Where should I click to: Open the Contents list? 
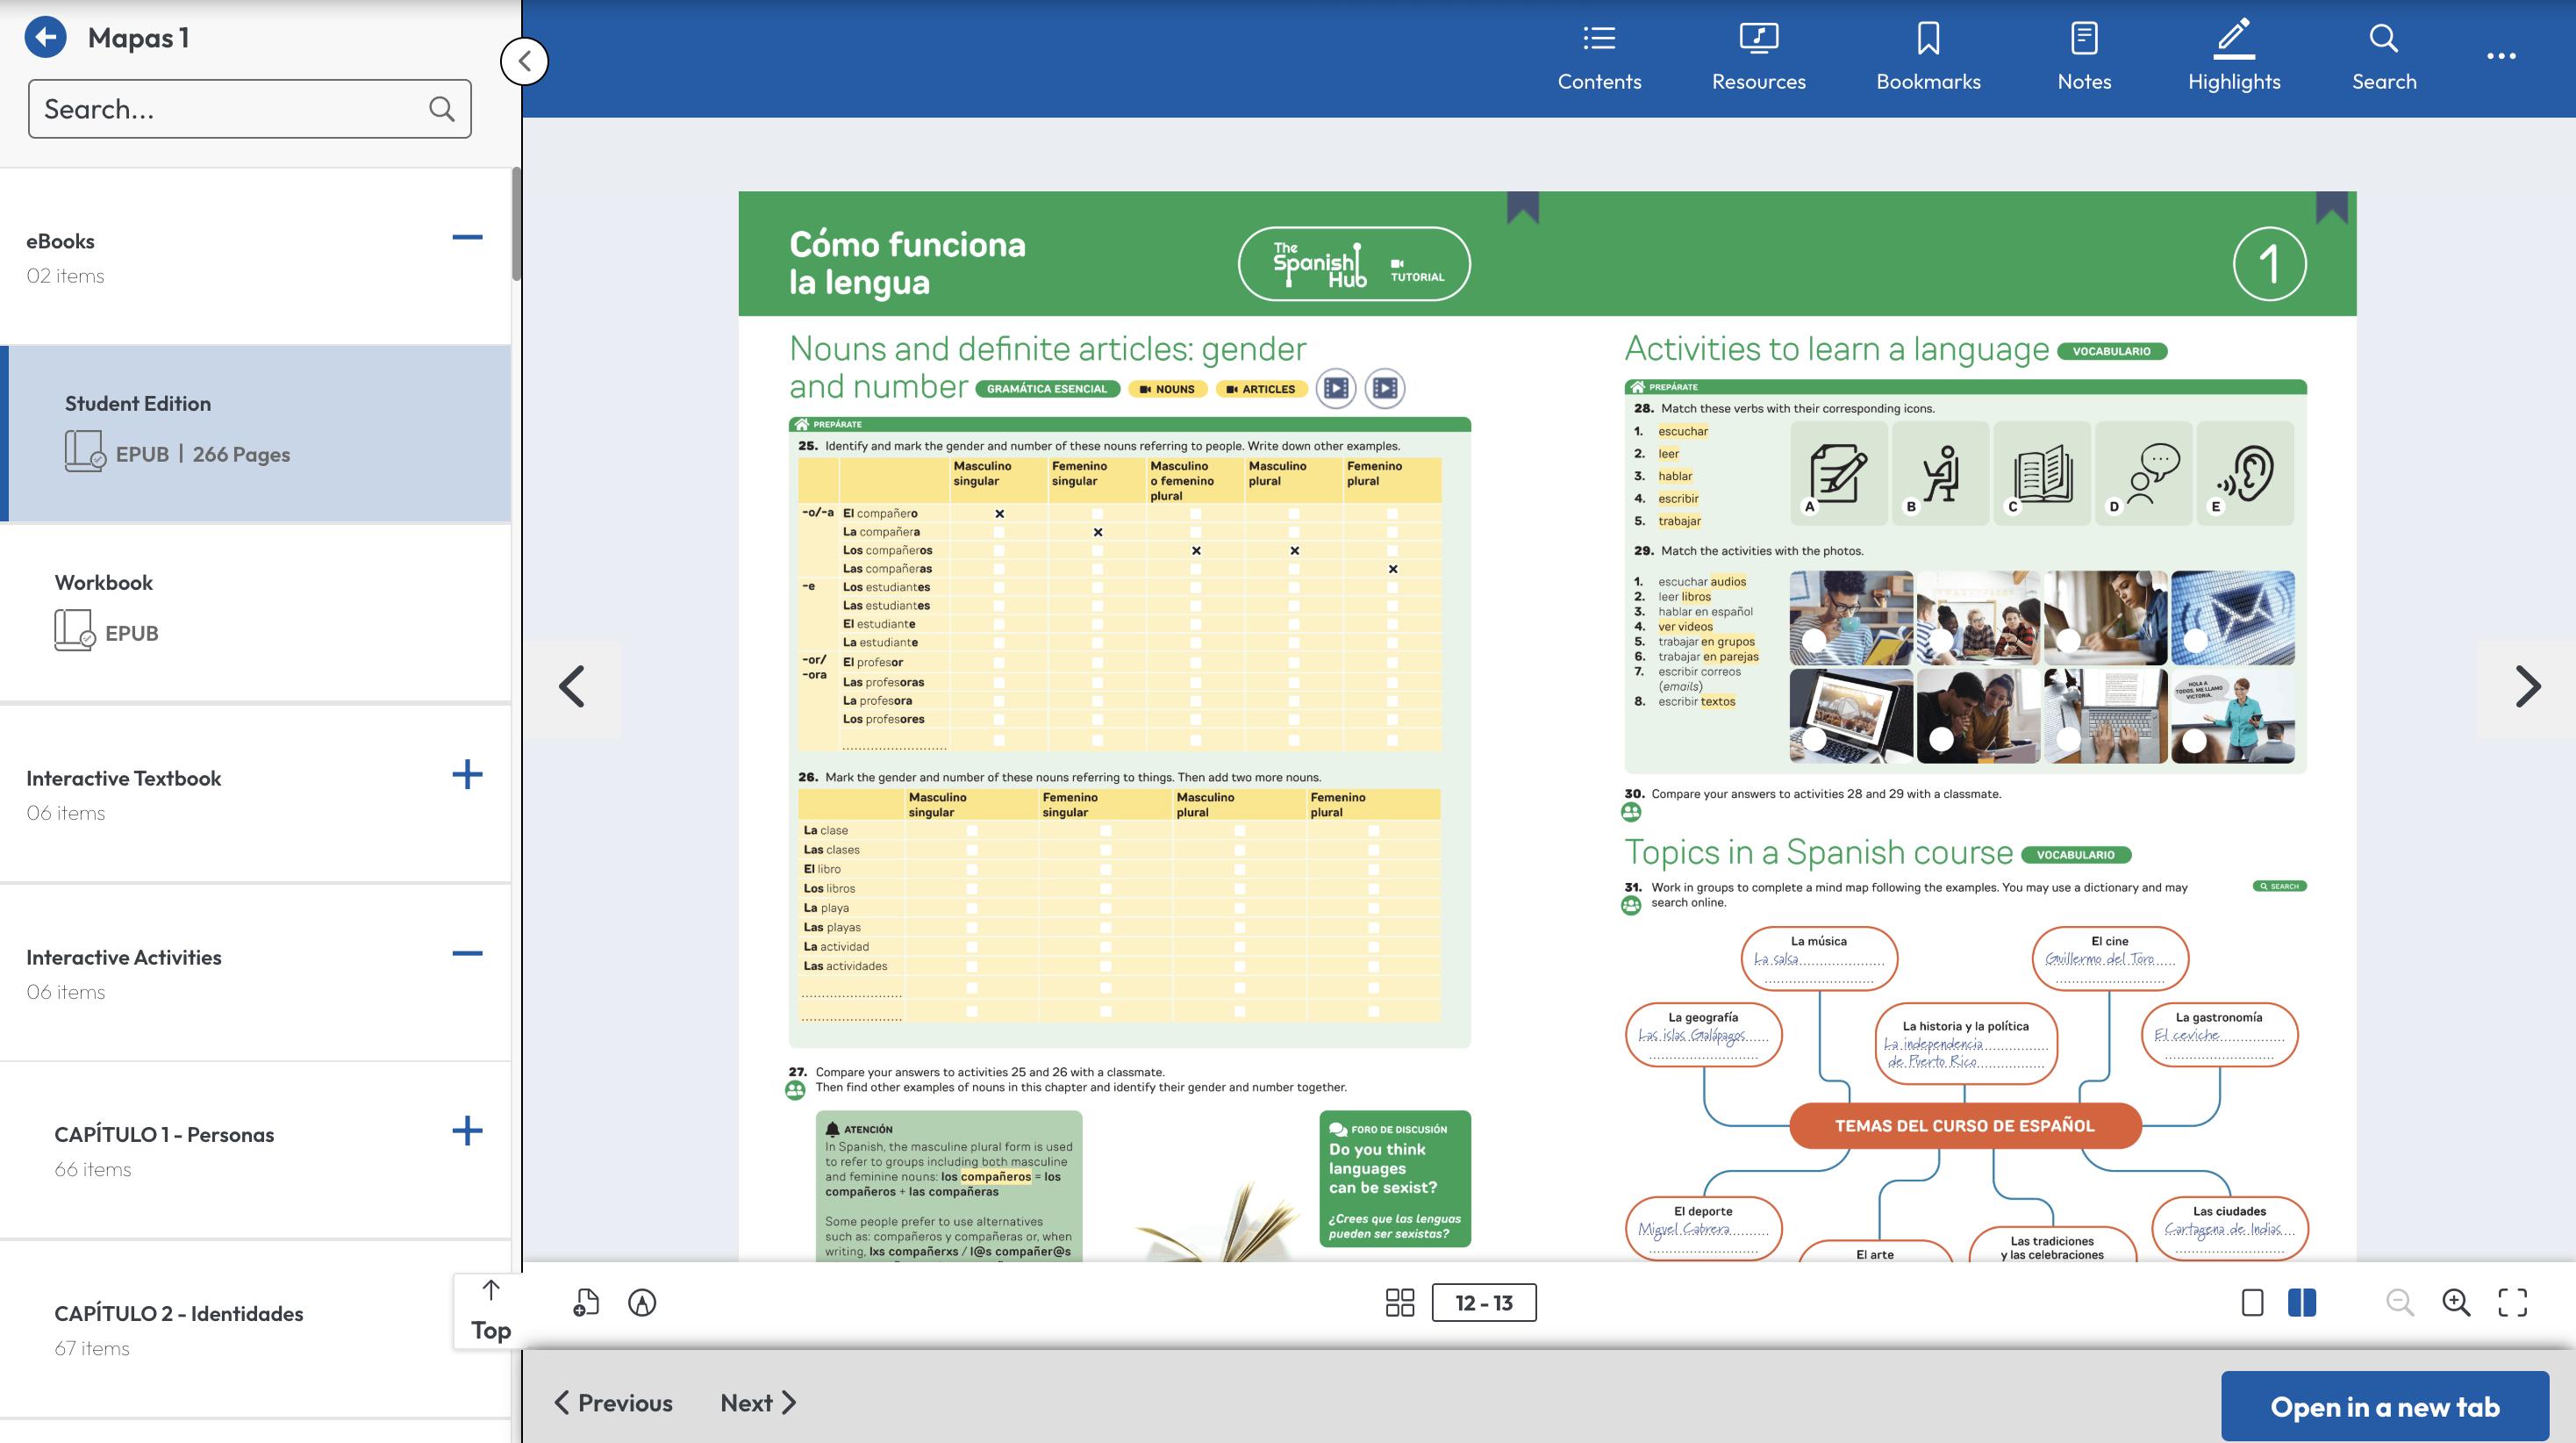1598,58
